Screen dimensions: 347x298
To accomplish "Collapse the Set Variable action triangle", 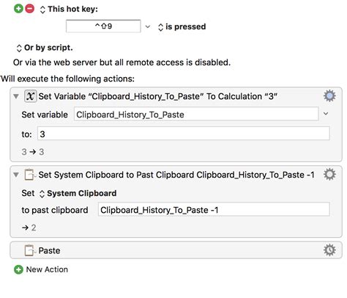I will (x=16, y=96).
